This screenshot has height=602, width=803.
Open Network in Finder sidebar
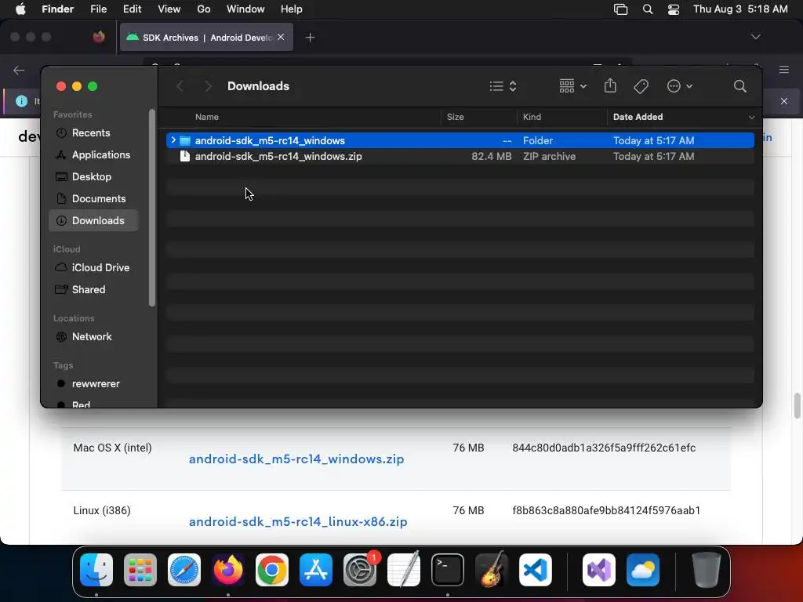[x=93, y=337]
